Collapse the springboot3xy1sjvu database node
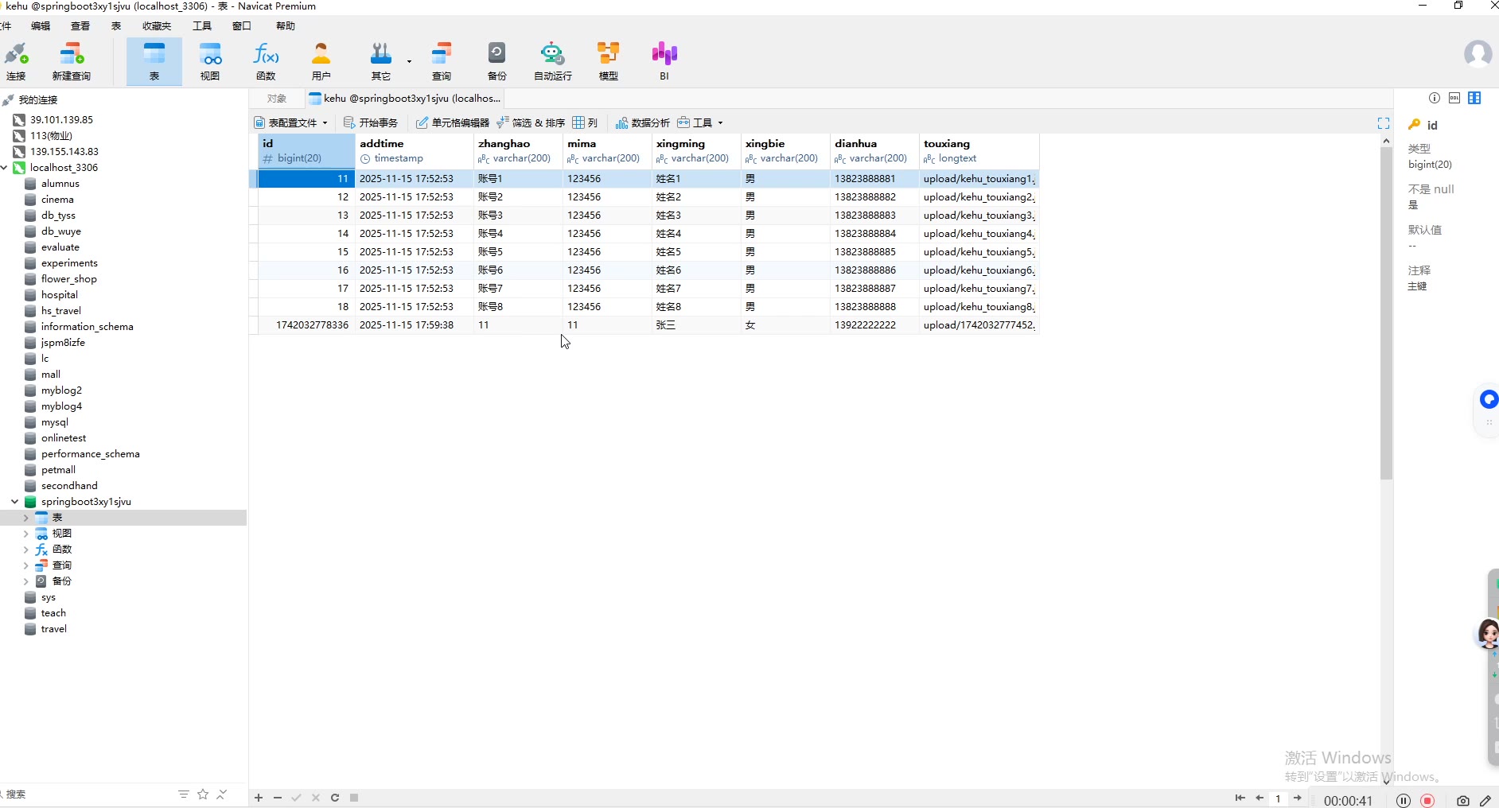The height and width of the screenshot is (808, 1499). point(15,502)
